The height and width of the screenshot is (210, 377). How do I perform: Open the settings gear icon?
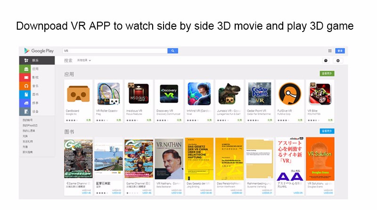[x=337, y=61]
